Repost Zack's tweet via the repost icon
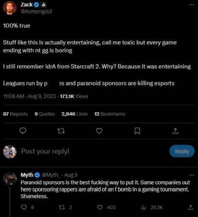Viewport: 198px width, 217px height. (x=61, y=131)
